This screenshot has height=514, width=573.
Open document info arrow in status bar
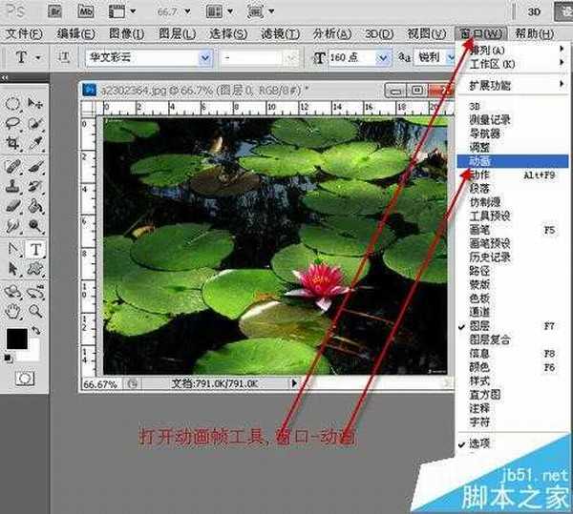pyautogui.click(x=294, y=383)
